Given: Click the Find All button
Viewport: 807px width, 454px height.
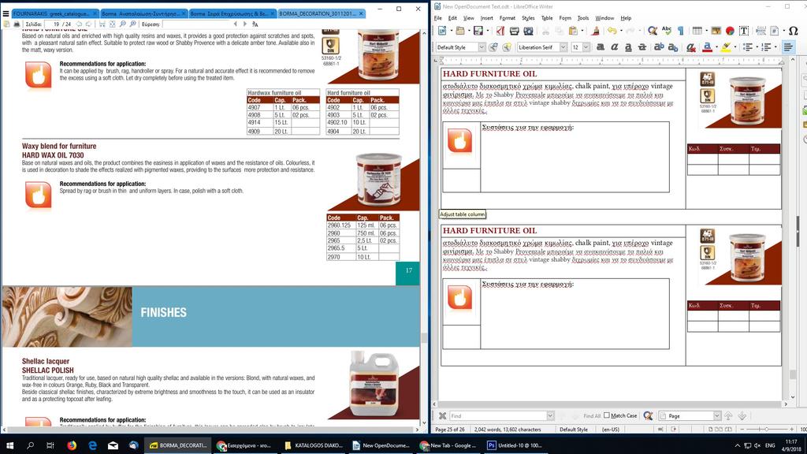Looking at the screenshot, I should click(592, 415).
